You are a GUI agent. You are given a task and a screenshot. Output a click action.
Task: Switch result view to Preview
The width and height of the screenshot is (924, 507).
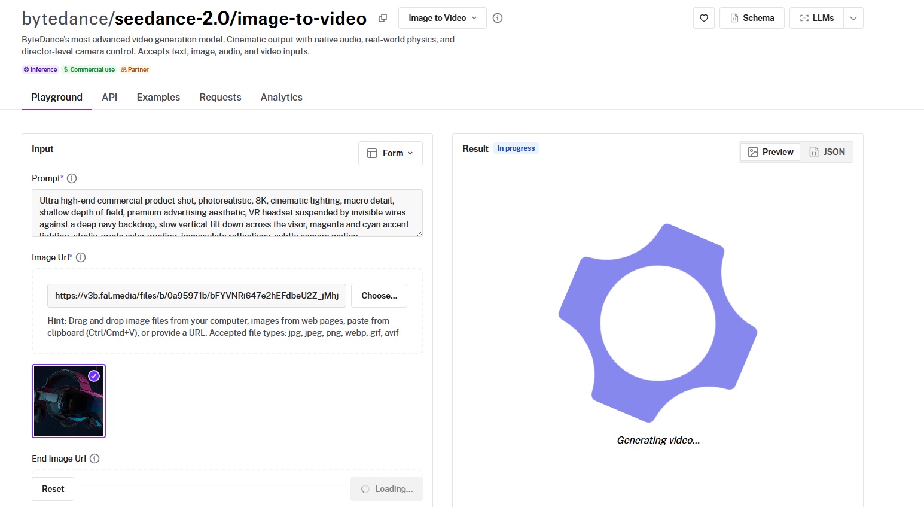click(770, 152)
